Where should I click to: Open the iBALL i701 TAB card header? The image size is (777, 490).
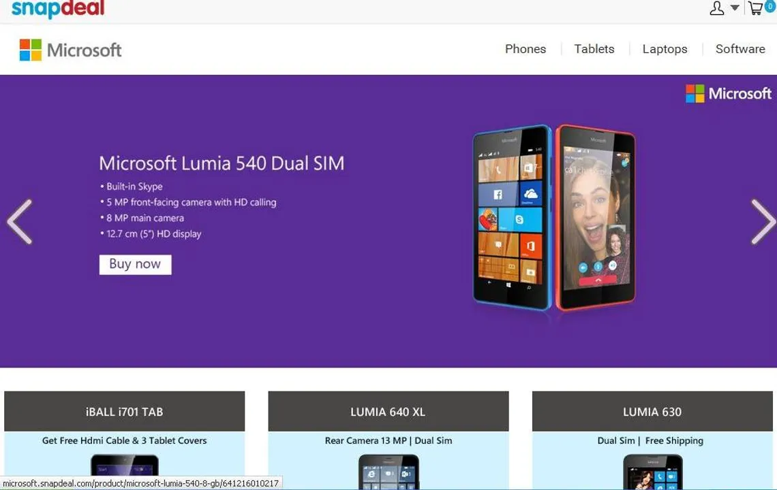point(124,411)
